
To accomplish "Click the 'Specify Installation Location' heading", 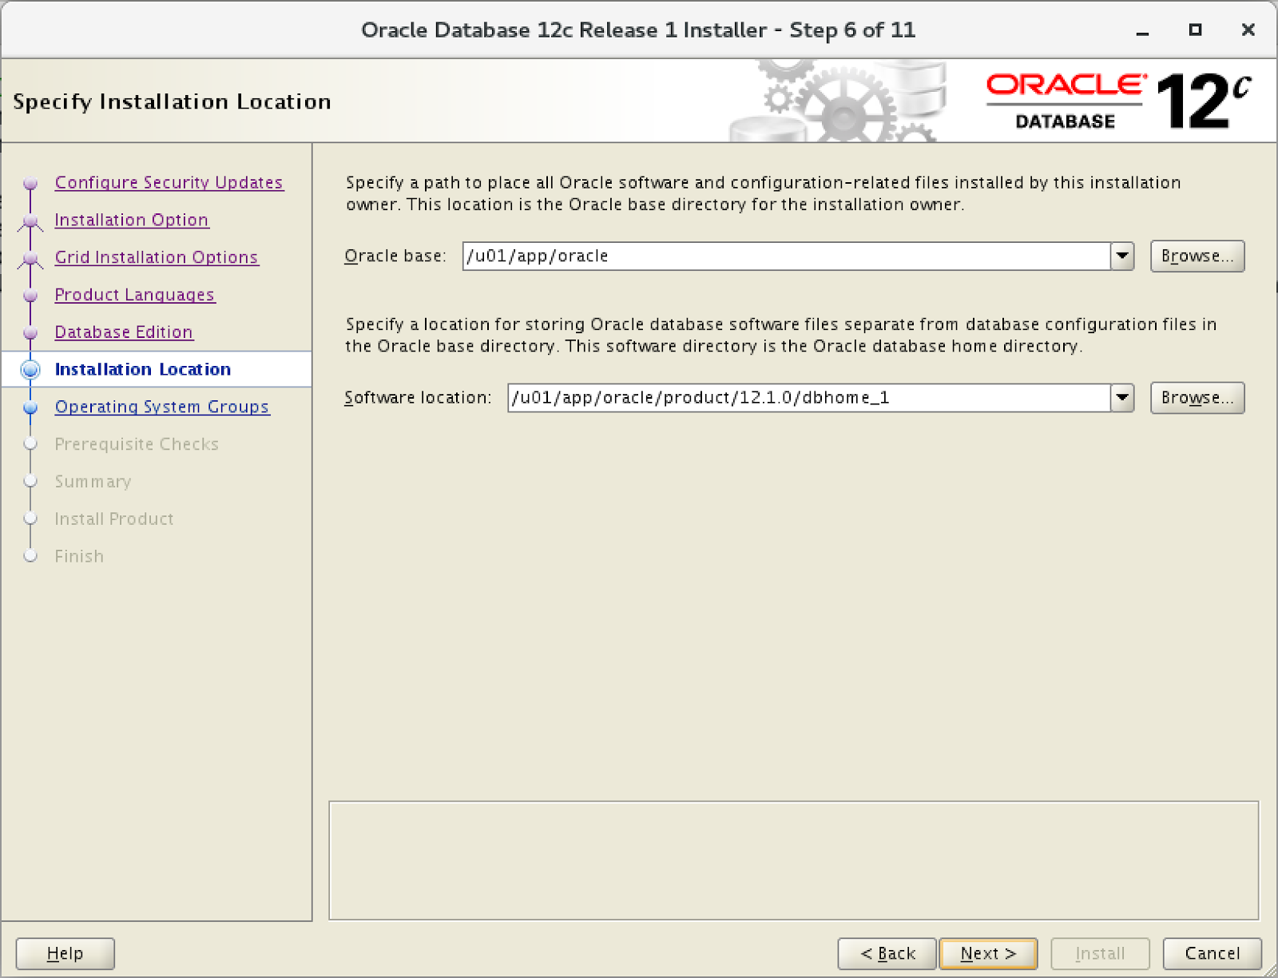I will [172, 102].
